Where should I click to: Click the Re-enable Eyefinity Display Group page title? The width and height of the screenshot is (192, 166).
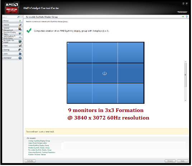[x=42, y=17]
